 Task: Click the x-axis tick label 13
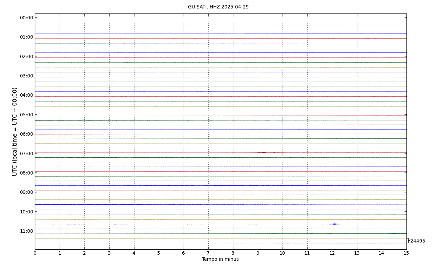[357, 253]
